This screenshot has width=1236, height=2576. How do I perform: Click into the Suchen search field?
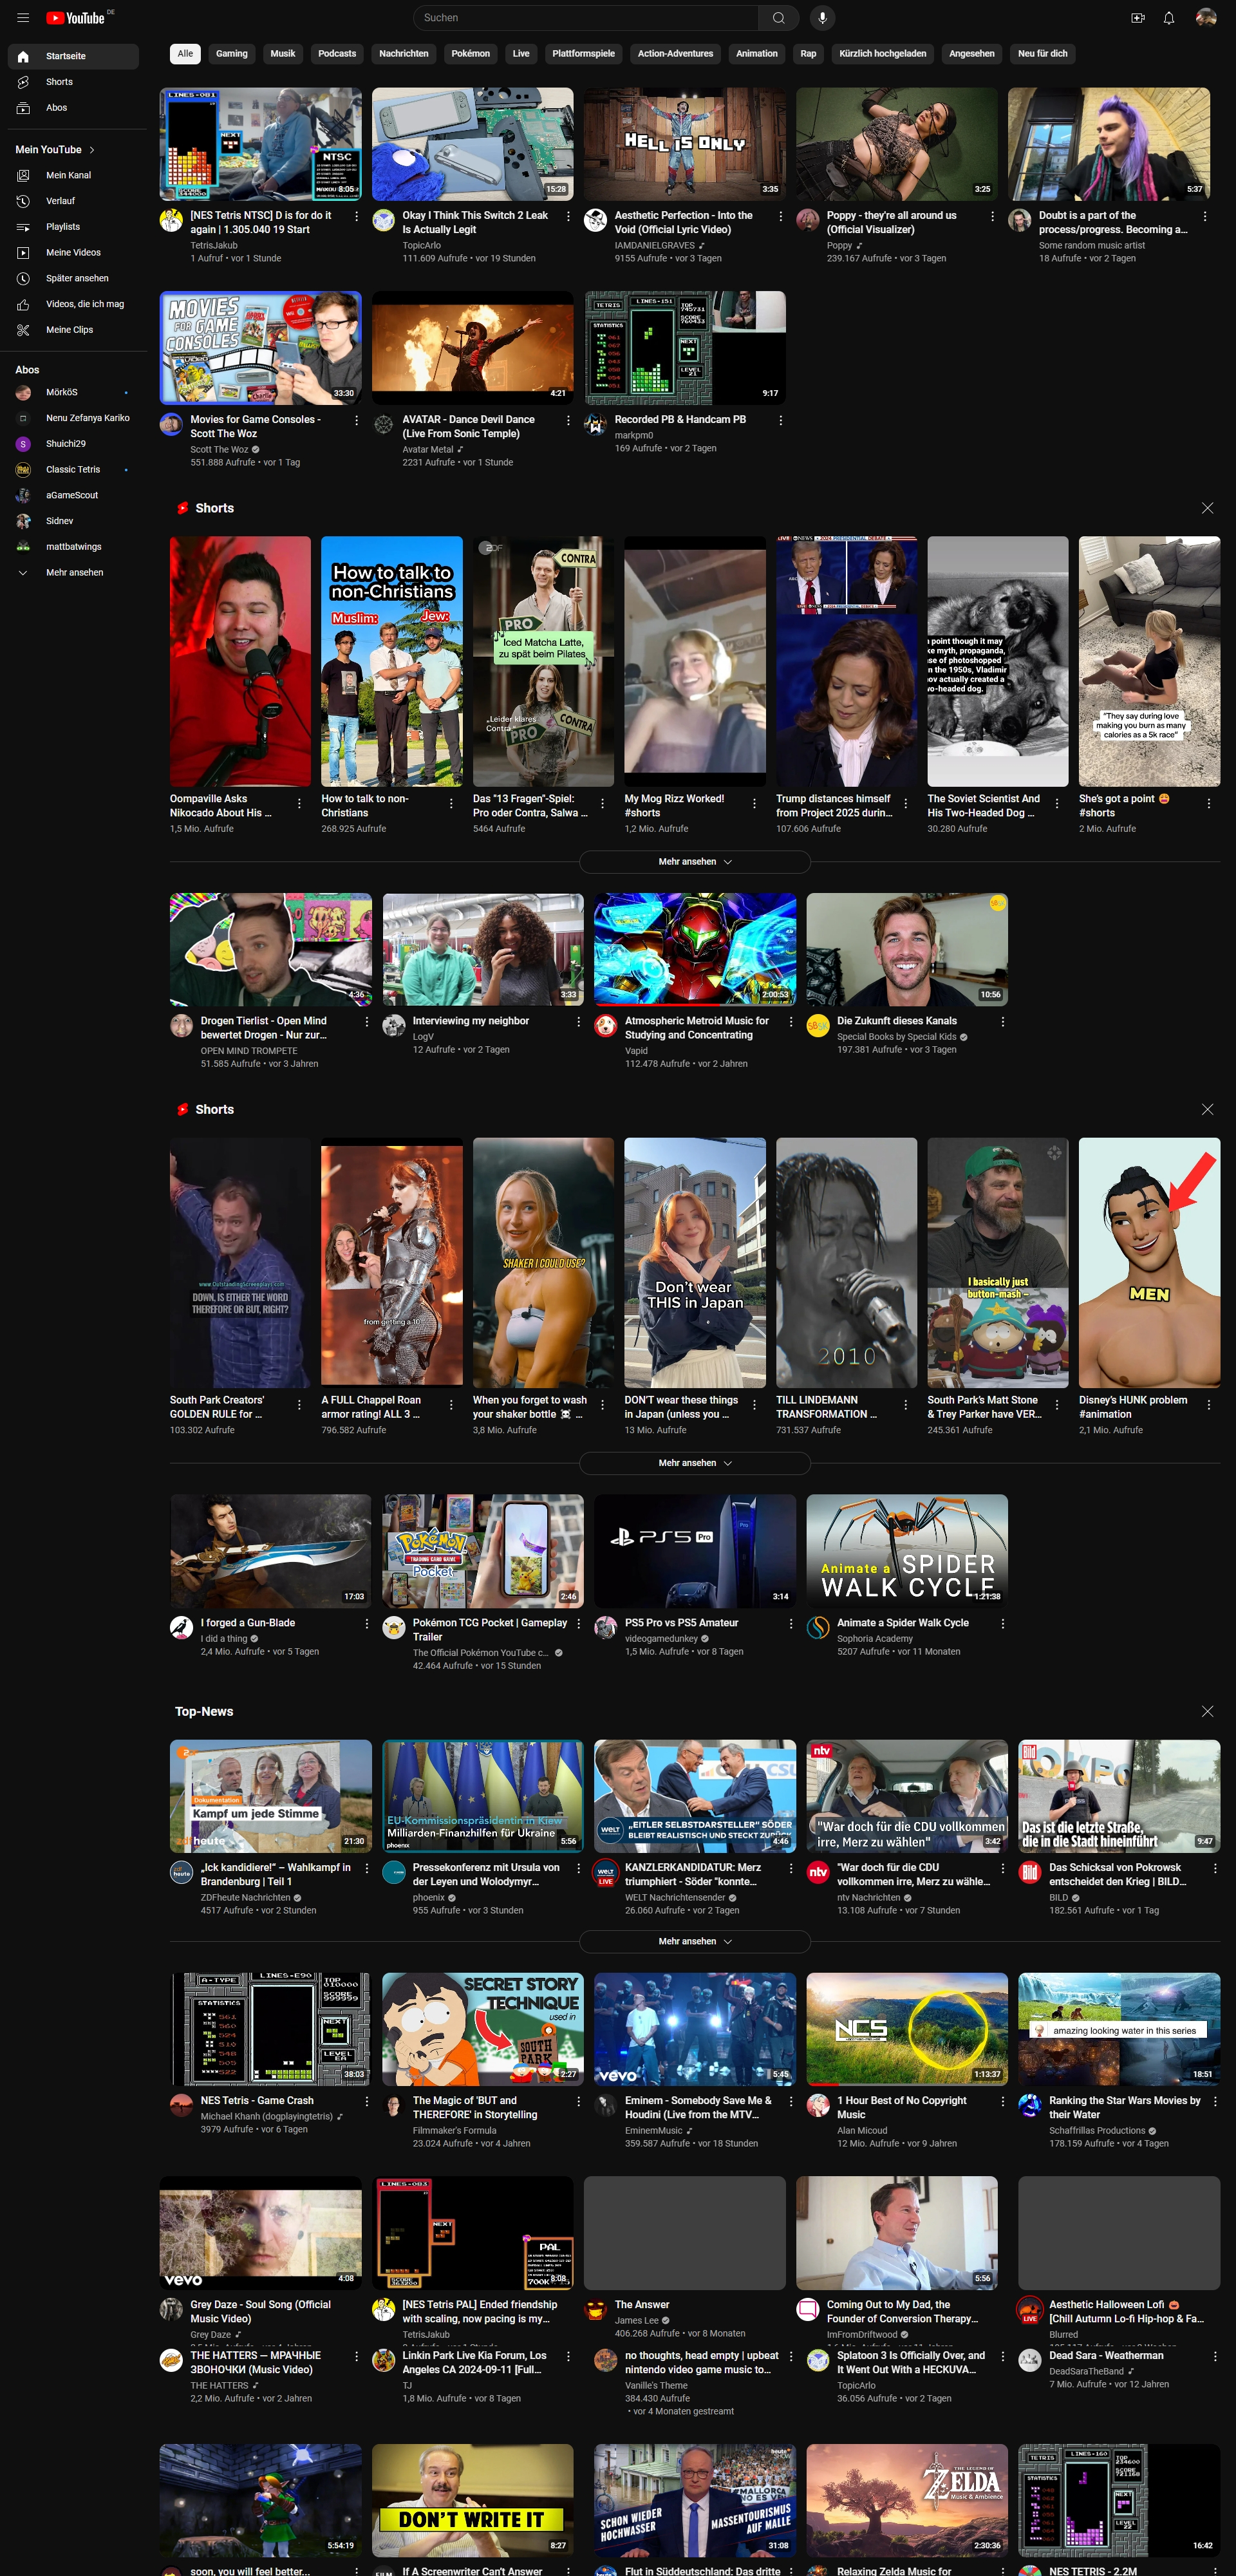point(586,18)
